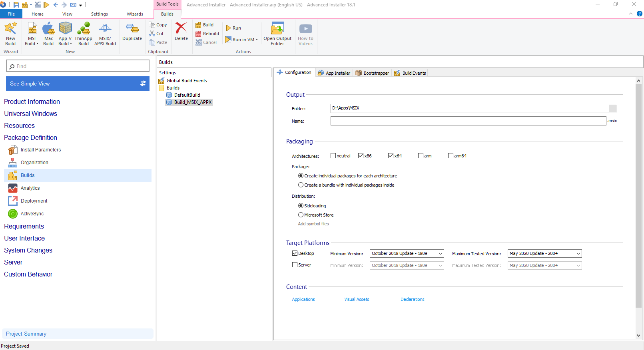Screen dimensions: 644x350
Task: Uncheck the x86 architecture checkbox
Action: (361, 156)
